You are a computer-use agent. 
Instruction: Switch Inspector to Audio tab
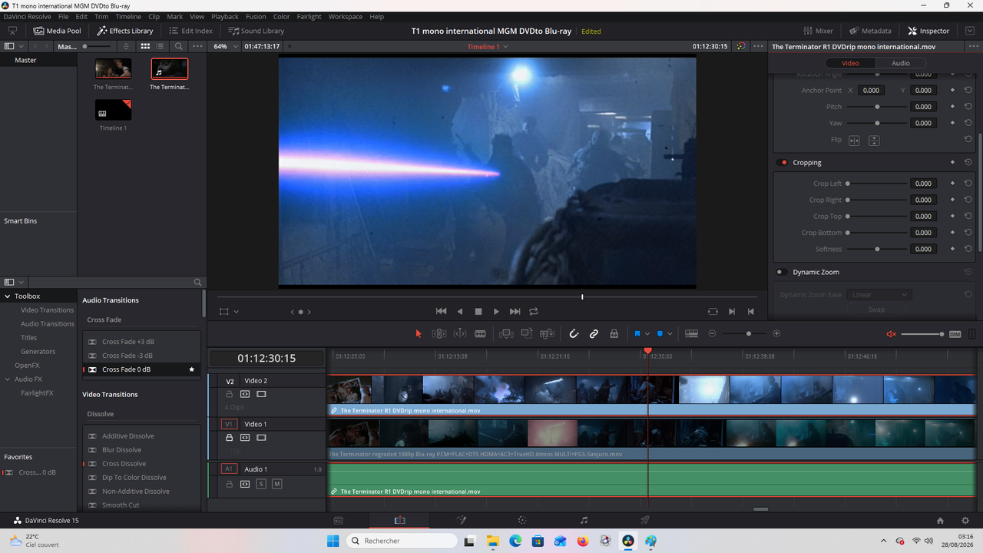(x=901, y=63)
